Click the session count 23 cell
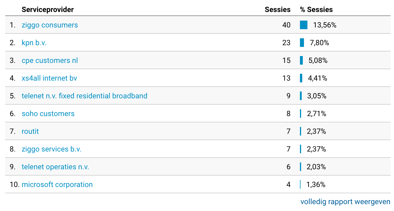Viewport: 394px width, 211px height. coord(286,43)
